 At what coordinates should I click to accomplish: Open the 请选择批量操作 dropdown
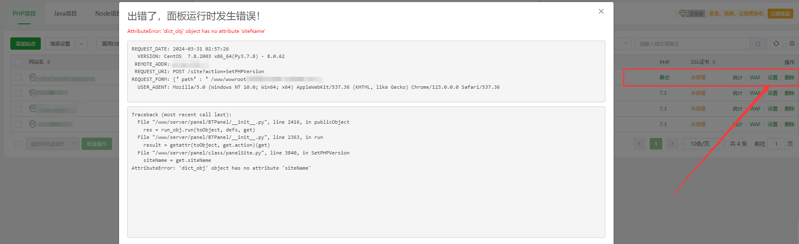52,144
